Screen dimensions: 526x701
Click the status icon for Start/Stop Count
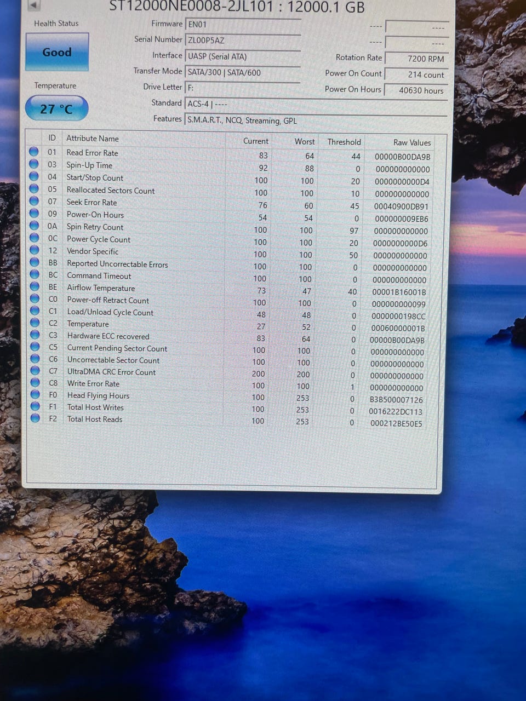click(x=34, y=176)
